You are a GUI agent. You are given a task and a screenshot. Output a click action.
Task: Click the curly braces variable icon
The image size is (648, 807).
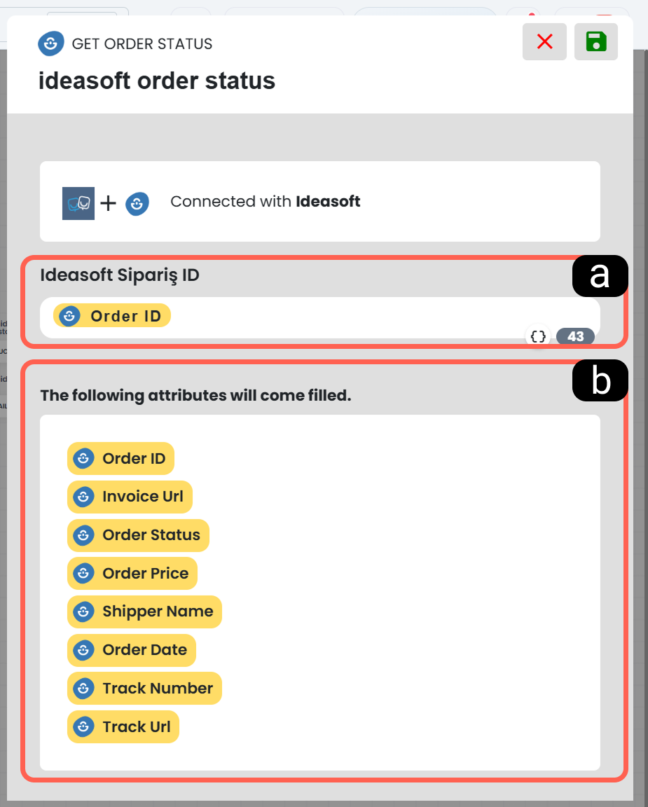coord(538,336)
